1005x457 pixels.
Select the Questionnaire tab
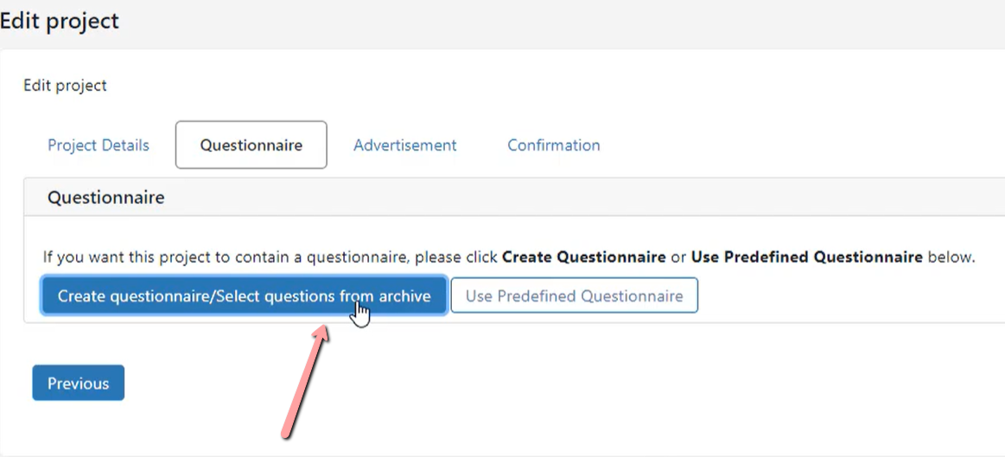pos(251,145)
